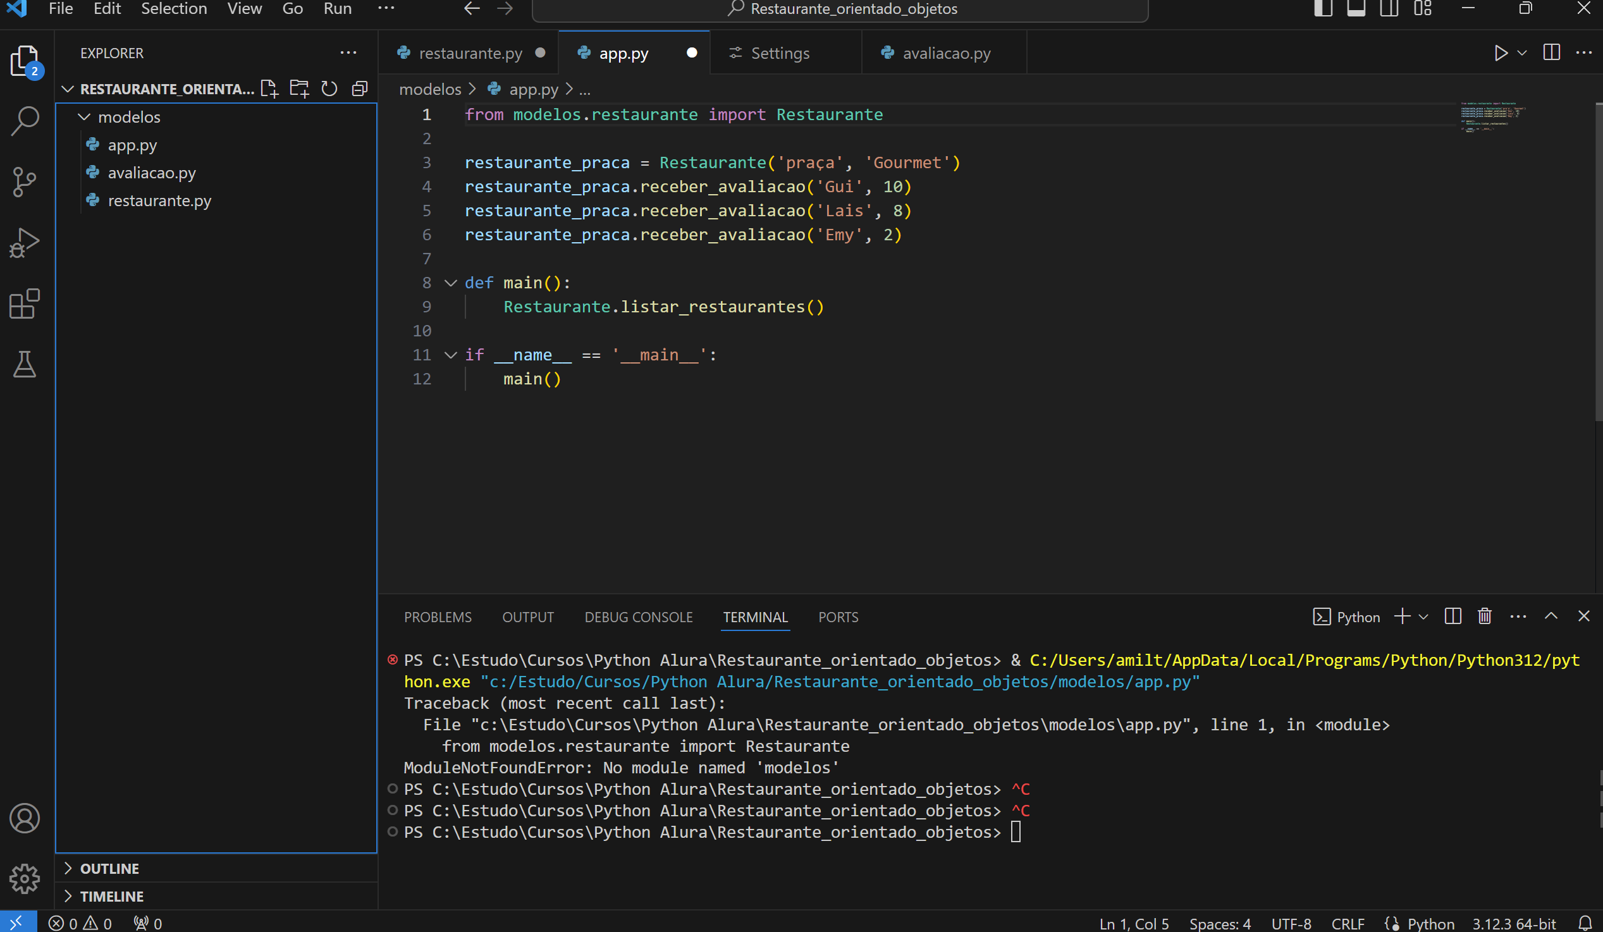Open the Source Control view

[25, 182]
